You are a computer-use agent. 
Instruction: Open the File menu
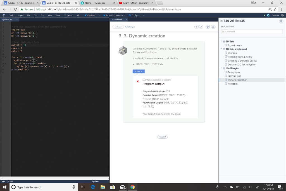click(x=29, y=15)
